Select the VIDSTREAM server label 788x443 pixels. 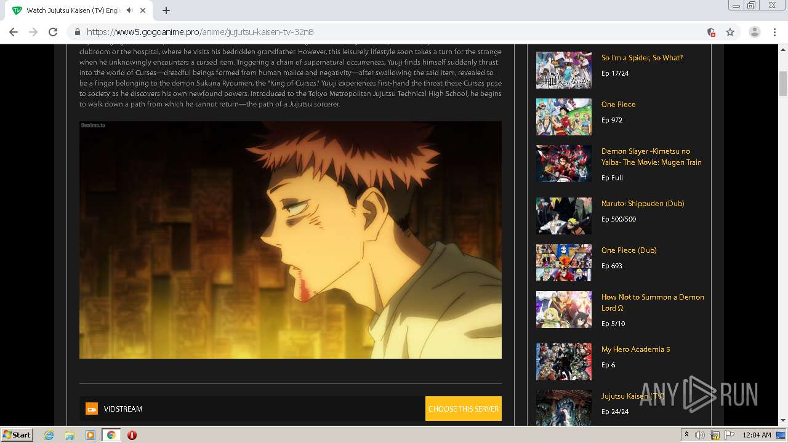tap(123, 409)
